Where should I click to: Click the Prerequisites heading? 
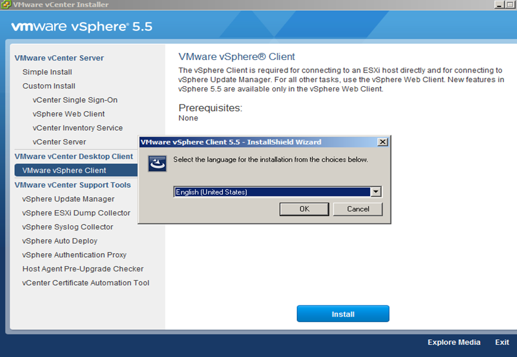coord(211,108)
